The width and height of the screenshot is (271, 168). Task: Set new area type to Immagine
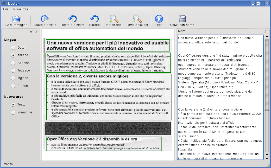[13, 112]
